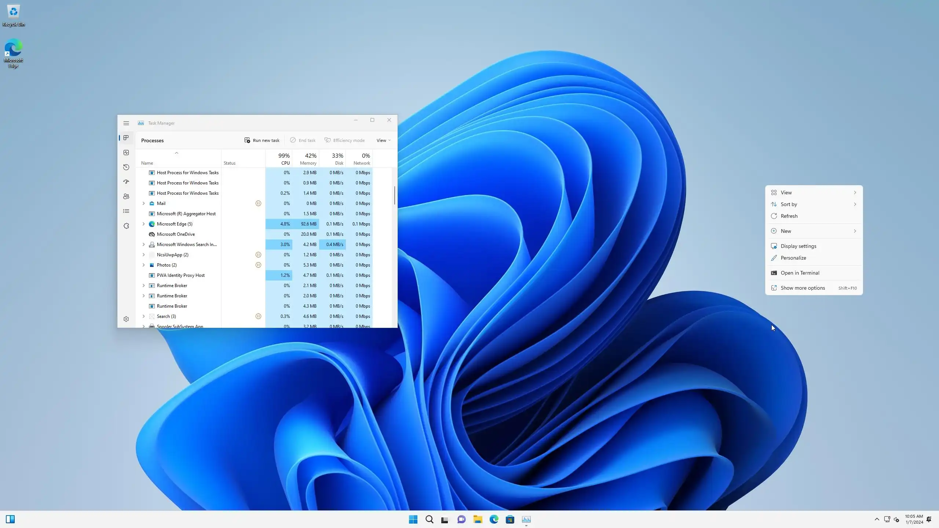The image size is (939, 528).
Task: Open App history page icon
Action: 126,167
